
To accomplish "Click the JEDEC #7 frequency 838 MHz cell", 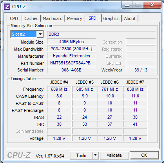I will (x=135, y=89).
